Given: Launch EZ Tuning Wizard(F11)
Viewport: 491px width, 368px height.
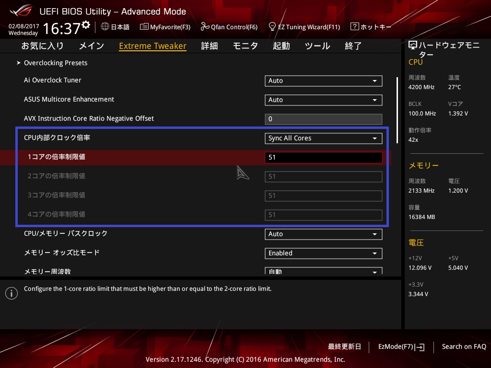Looking at the screenshot, I should pos(304,27).
